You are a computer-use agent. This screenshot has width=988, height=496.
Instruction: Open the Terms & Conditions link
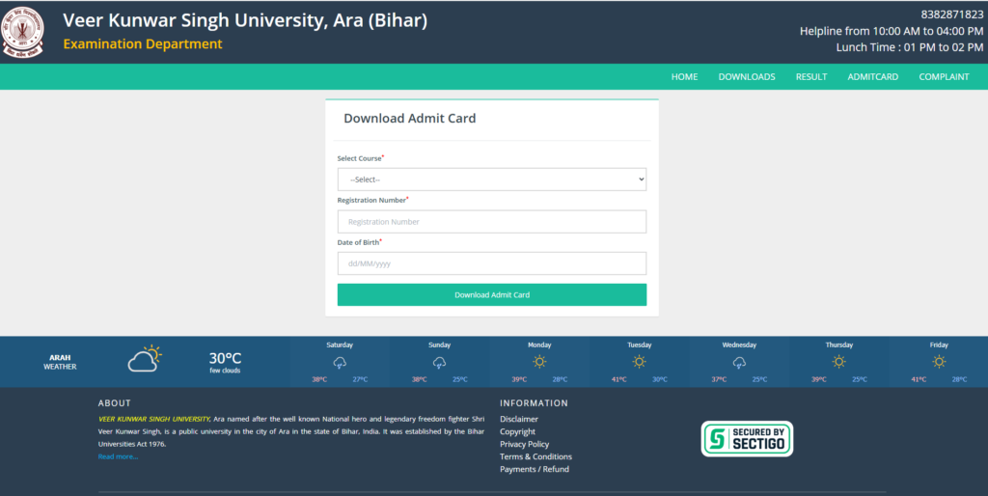click(535, 457)
